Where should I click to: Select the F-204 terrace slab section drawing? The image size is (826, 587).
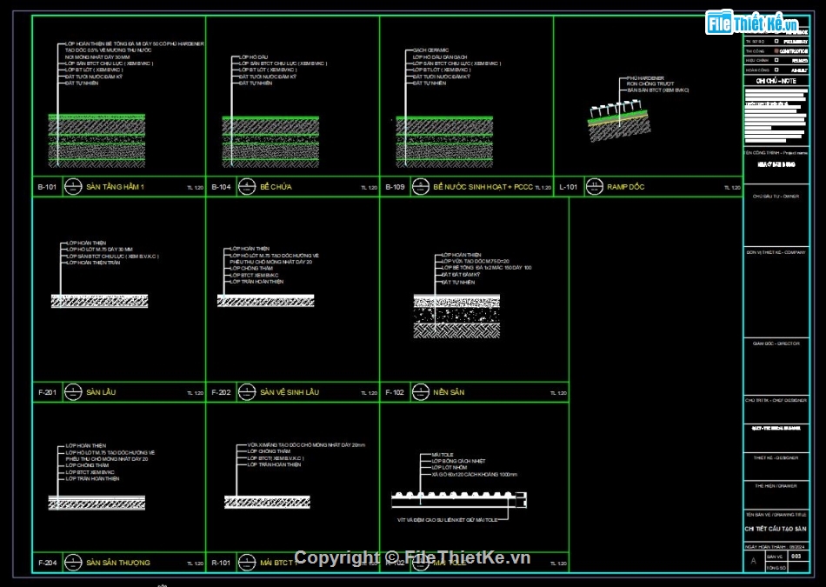pyautogui.click(x=97, y=502)
